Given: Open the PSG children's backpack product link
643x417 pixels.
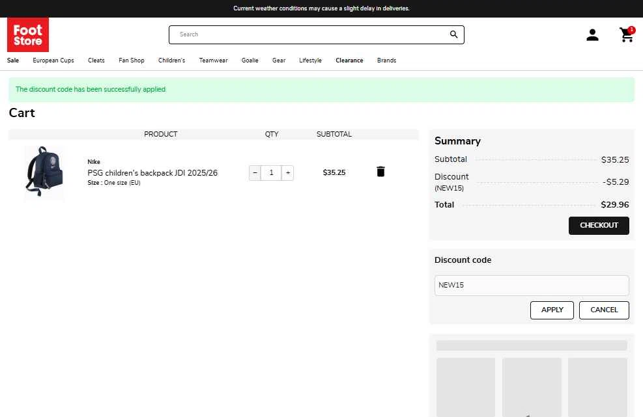Looking at the screenshot, I should click(152, 173).
